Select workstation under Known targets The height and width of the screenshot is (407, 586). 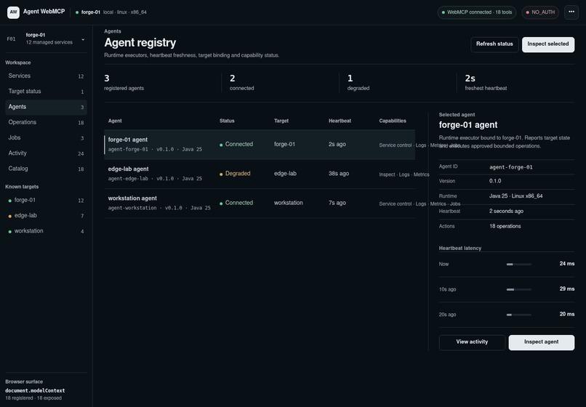[x=46, y=231]
